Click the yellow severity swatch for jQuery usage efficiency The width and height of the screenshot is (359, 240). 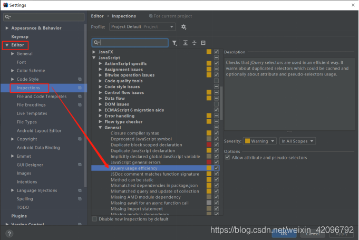209,168
